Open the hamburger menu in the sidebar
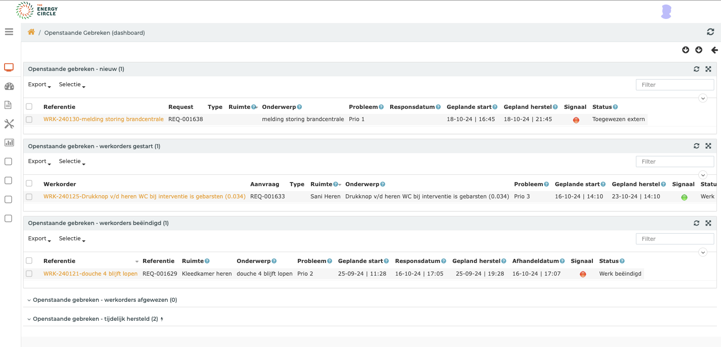Viewport: 721px width, 347px height. click(9, 32)
